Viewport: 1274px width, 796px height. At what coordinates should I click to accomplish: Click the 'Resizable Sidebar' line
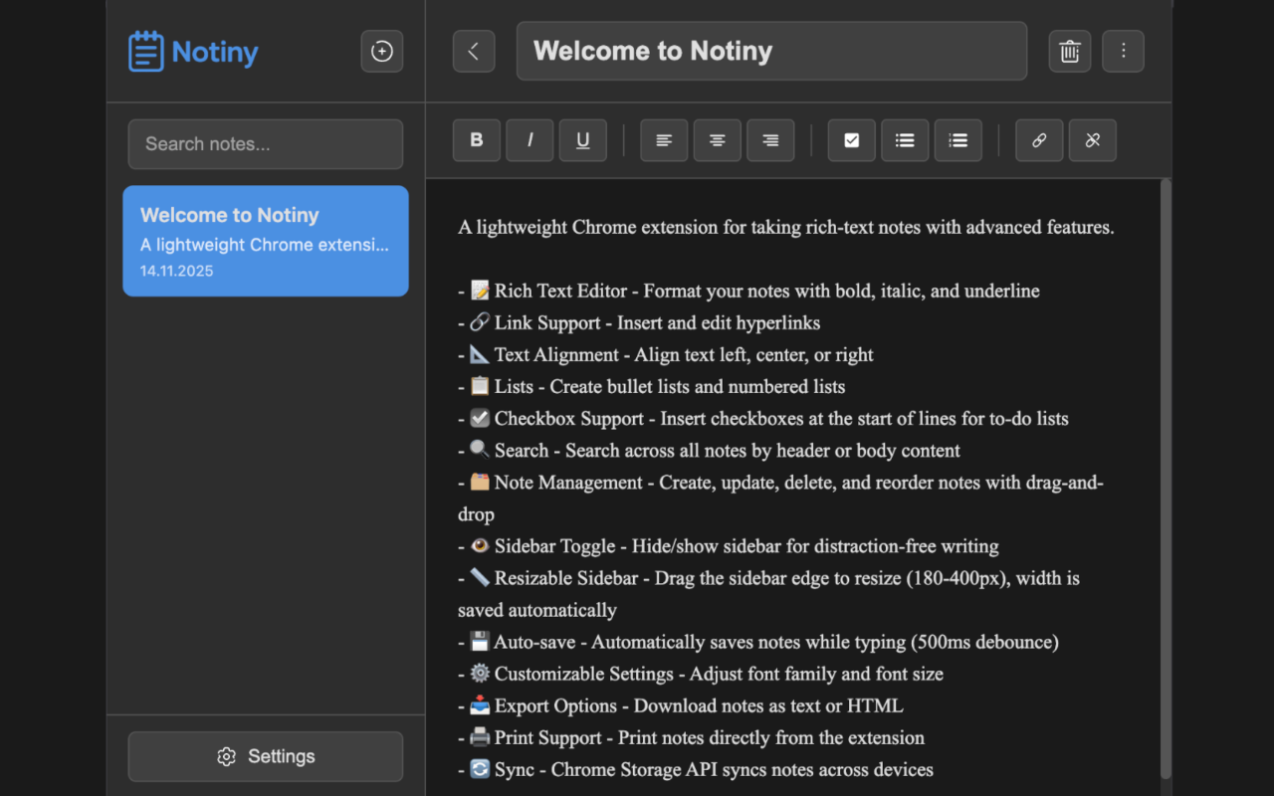768,593
